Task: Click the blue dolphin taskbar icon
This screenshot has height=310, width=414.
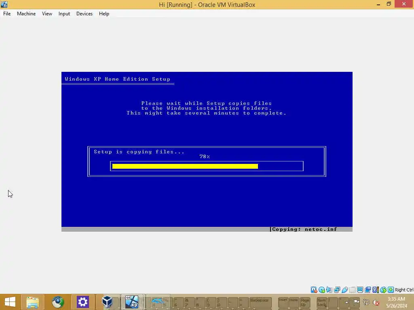Action: pyautogui.click(x=157, y=302)
